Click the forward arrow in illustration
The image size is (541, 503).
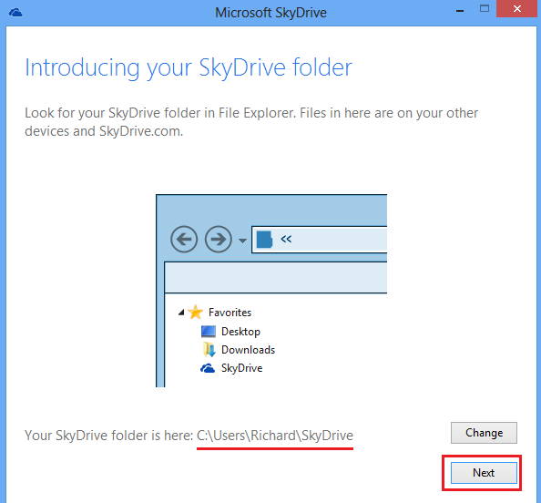coord(218,239)
